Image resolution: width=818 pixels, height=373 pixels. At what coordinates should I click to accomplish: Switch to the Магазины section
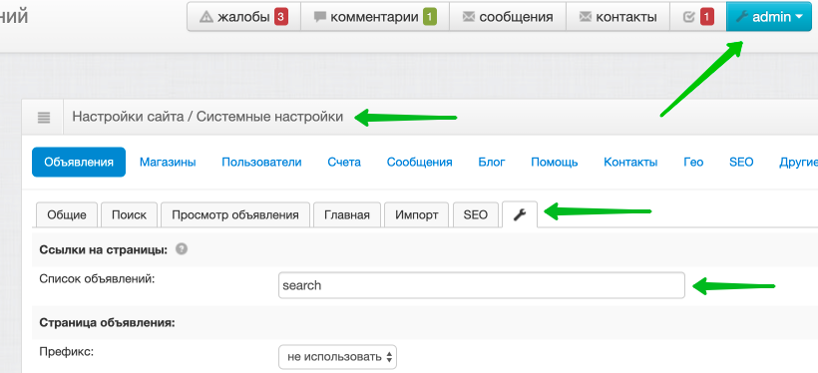click(168, 163)
